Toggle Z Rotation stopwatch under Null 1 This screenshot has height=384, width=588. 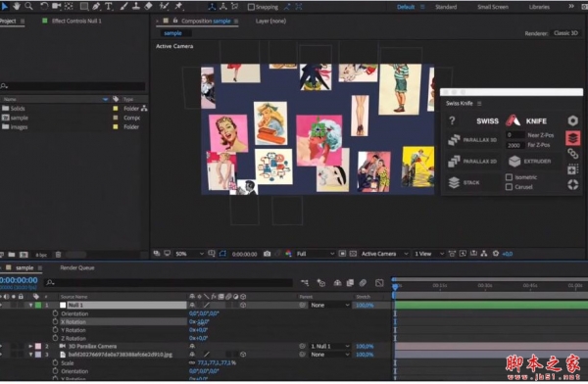(x=56, y=338)
